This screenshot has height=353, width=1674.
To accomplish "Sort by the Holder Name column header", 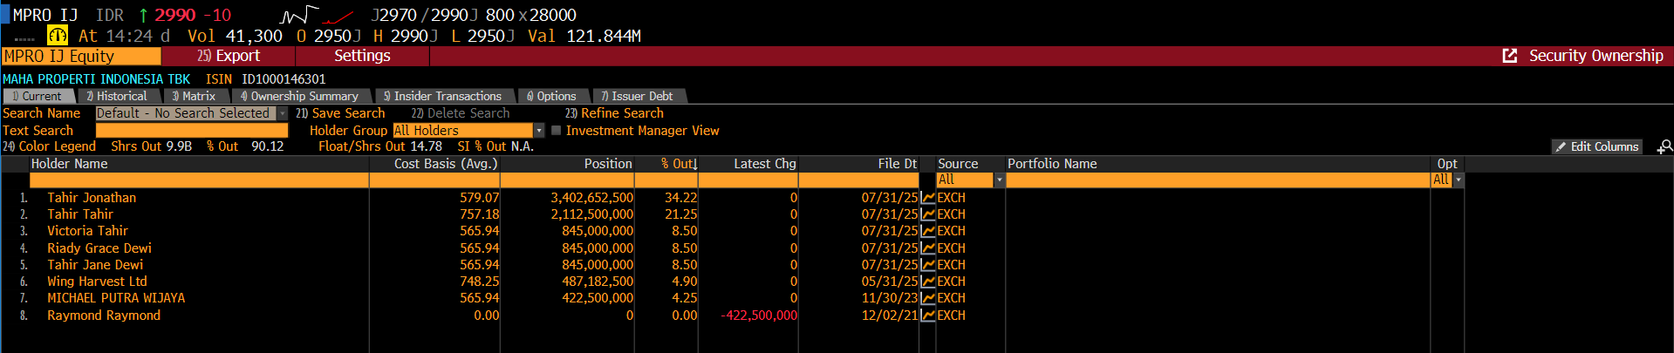I will 70,164.
